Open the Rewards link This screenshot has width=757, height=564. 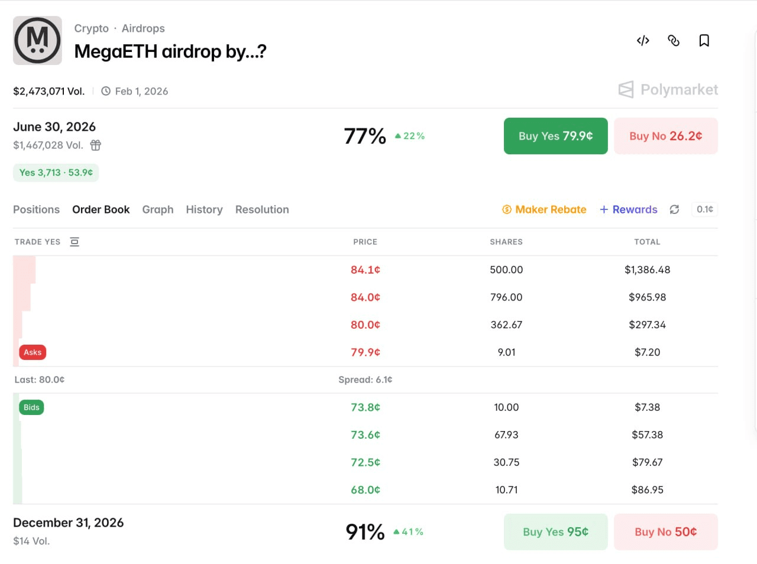tap(629, 209)
